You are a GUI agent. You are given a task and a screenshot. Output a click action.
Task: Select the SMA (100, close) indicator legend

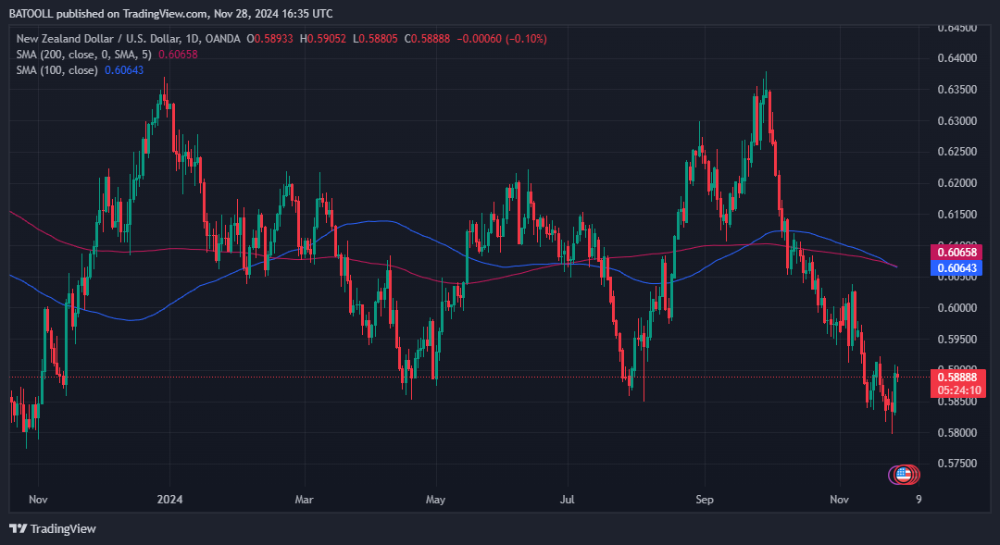click(56, 70)
